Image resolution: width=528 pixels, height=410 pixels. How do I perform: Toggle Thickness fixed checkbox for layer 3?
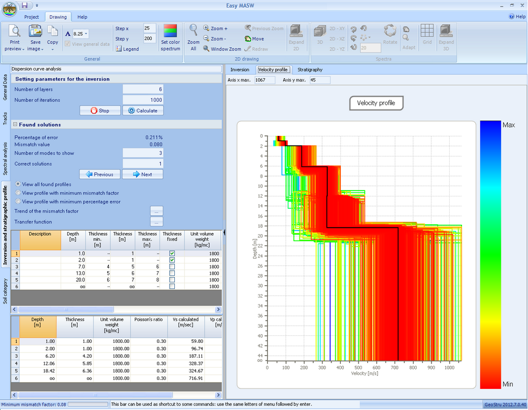(172, 266)
